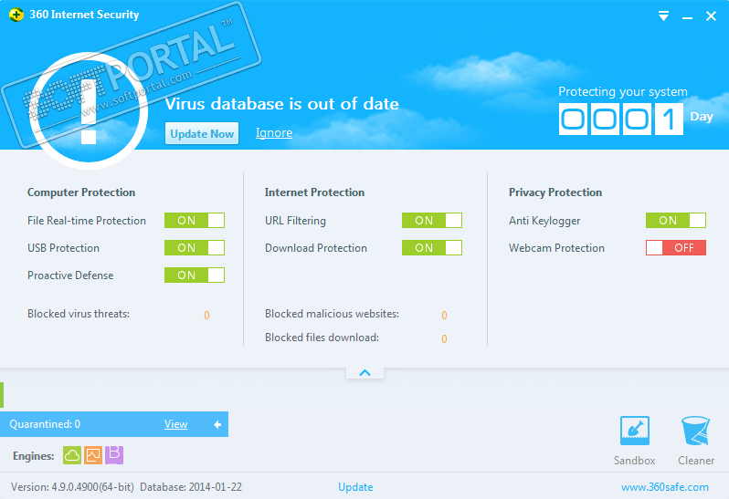The height and width of the screenshot is (499, 729).
Task: Open the Sandbox tool
Action: [x=635, y=441]
